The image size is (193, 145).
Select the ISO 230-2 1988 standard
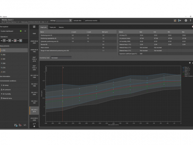click(34, 85)
